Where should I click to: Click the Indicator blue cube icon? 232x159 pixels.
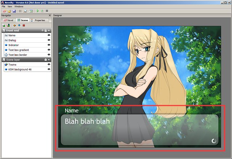tap(6, 45)
